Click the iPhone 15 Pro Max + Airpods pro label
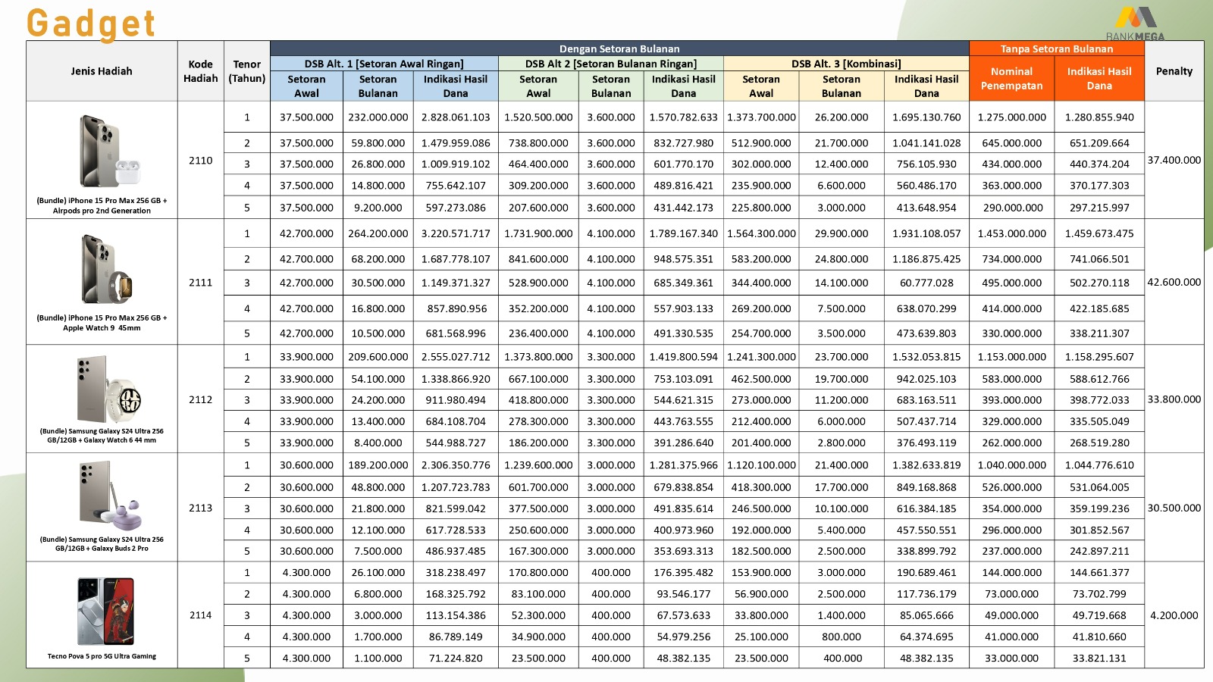 (x=102, y=205)
